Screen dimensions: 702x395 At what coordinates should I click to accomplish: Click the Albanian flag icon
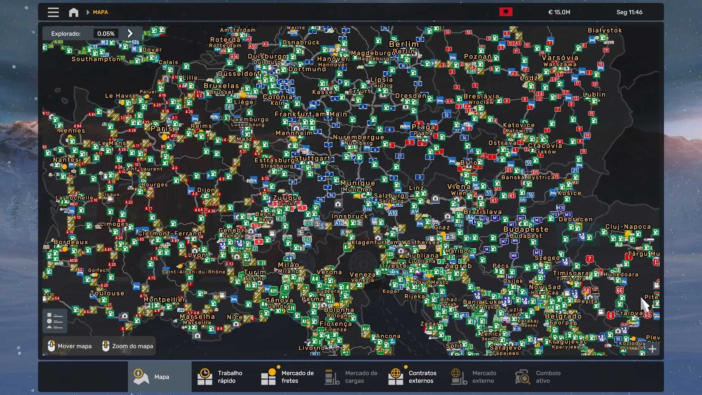point(506,12)
